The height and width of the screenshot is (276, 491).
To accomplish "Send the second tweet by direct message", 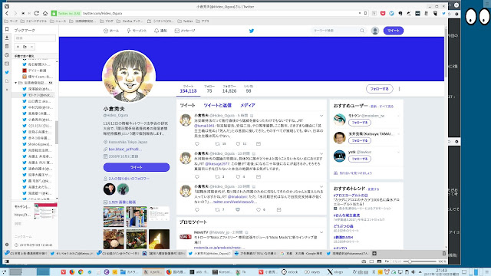I will 259,177.
